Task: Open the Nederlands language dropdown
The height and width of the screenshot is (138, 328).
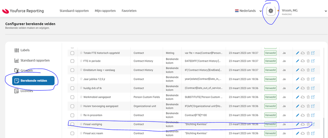Action: [248, 11]
